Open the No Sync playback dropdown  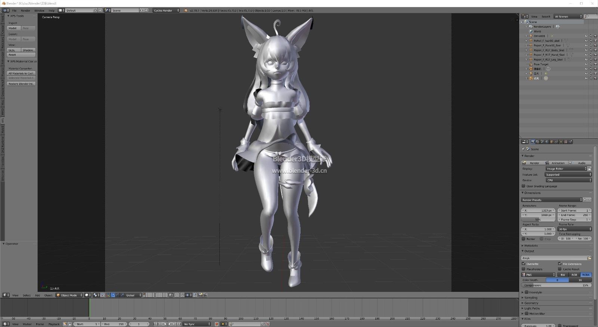197,324
